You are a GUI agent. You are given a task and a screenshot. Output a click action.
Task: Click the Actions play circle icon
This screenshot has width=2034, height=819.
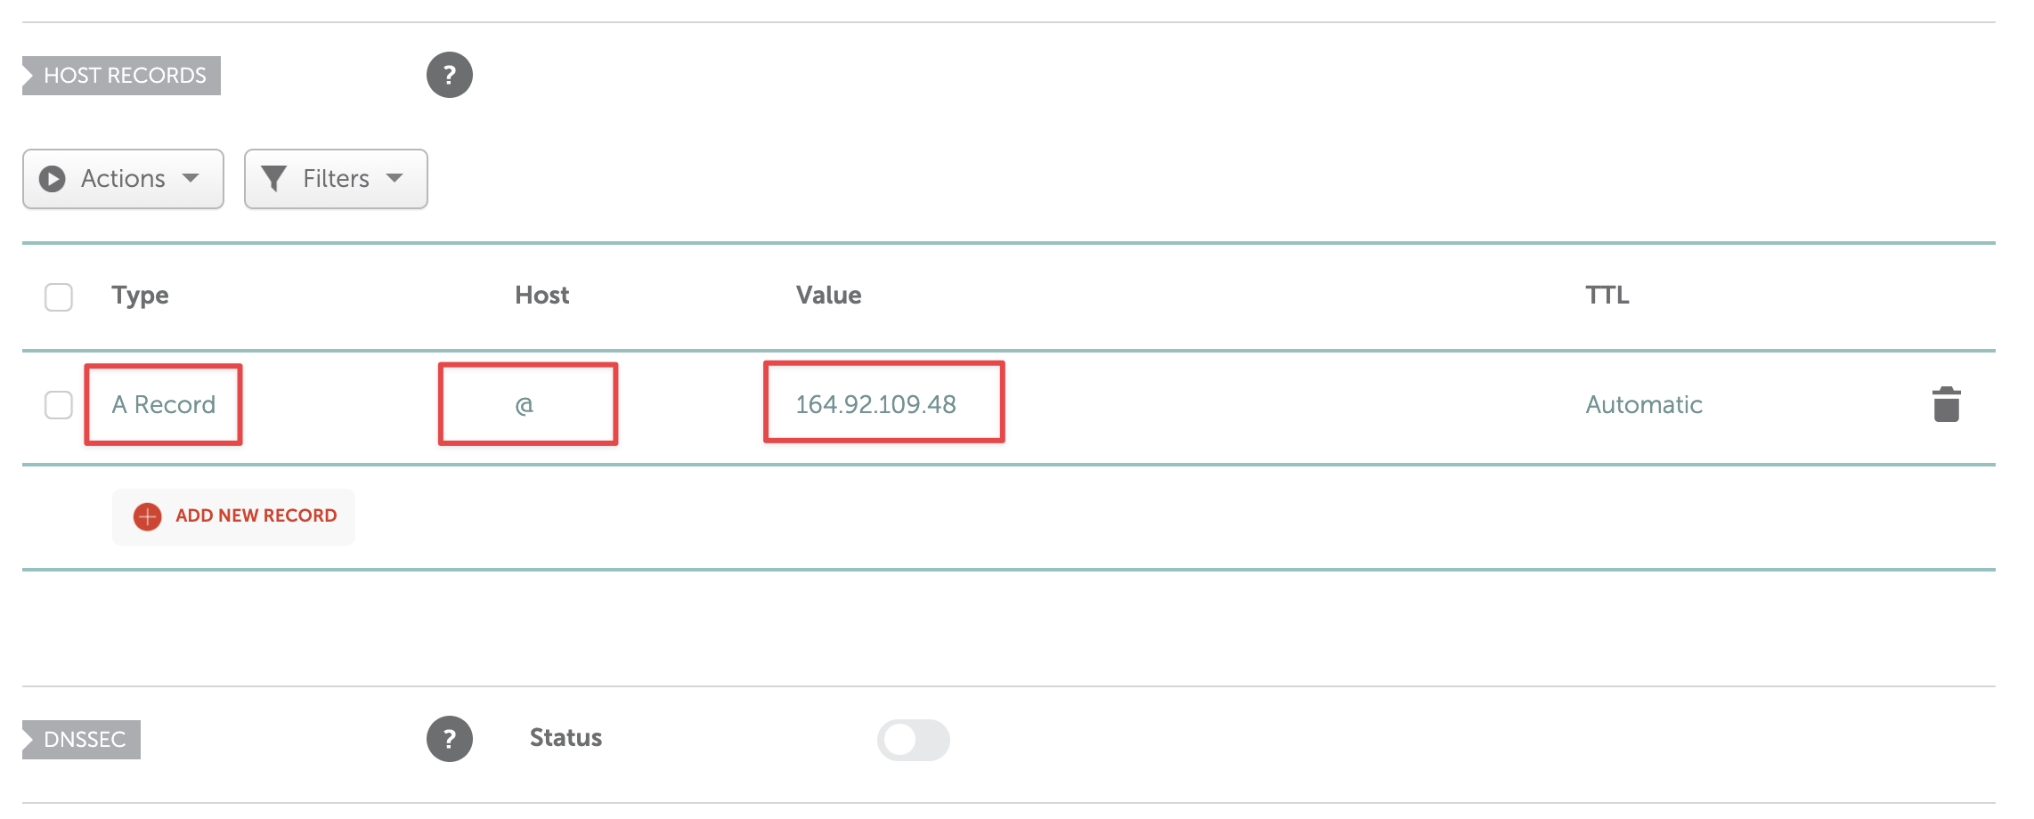pos(53,179)
